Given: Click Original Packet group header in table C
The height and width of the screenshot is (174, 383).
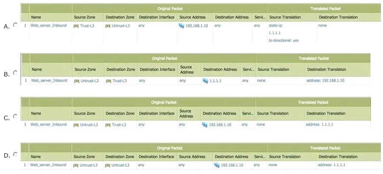Looking at the screenshot, I should 164,102.
